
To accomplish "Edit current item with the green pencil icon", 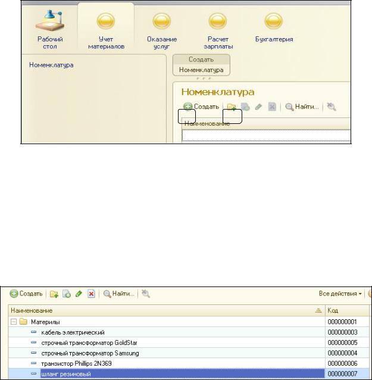I will point(79,294).
